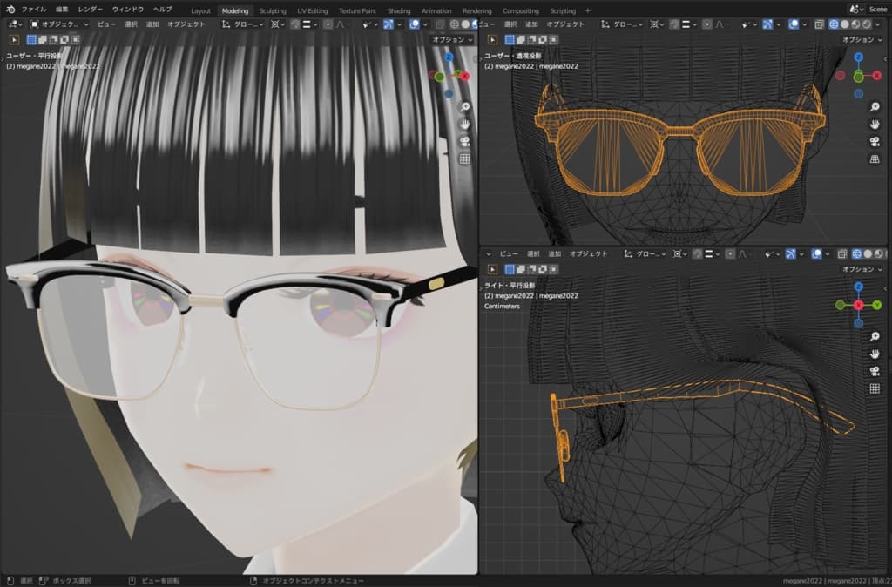892x587 pixels.
Task: Switch top-right viewport to wireframe shading
Action: click(833, 24)
